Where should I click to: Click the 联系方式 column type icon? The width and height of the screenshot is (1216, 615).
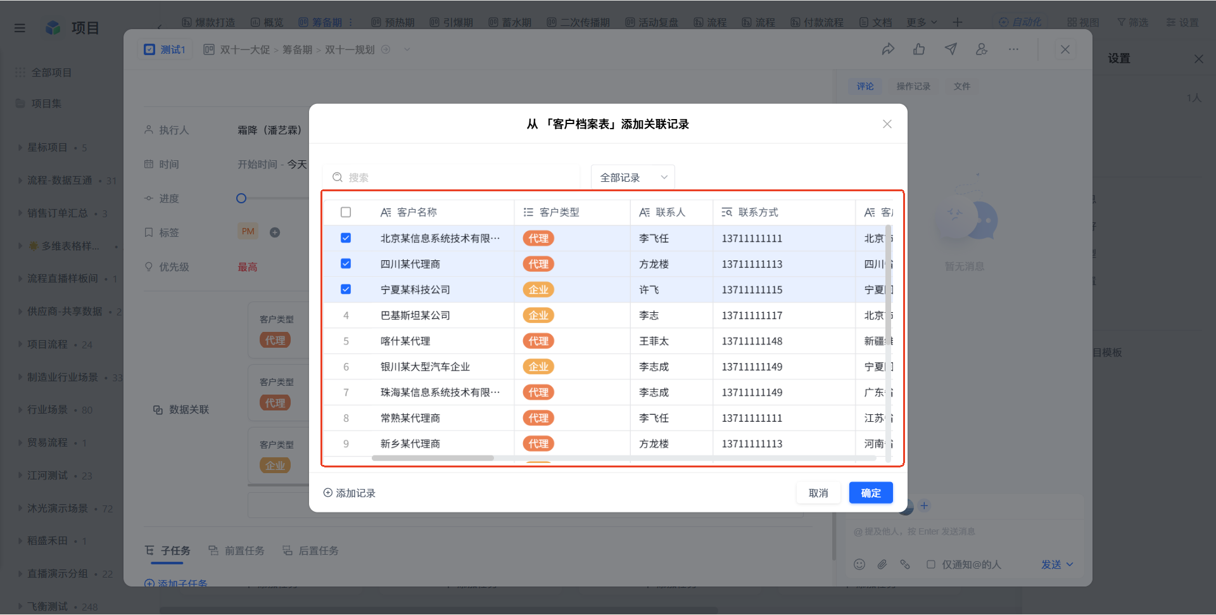point(727,212)
